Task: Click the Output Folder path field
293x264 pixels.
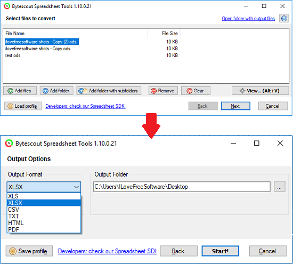Action: tap(182, 187)
